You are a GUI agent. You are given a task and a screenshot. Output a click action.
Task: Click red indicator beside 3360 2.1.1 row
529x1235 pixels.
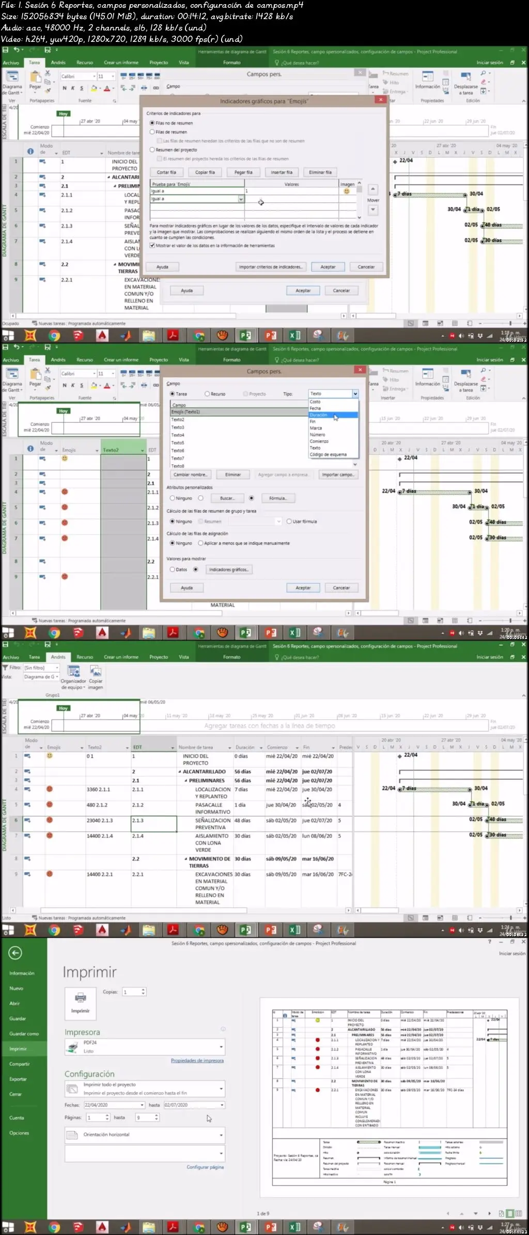click(50, 789)
